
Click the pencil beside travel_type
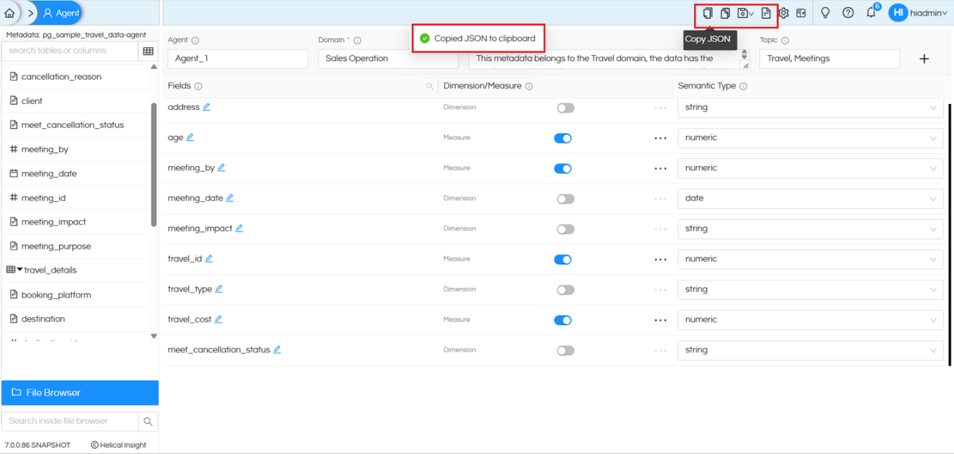[219, 289]
